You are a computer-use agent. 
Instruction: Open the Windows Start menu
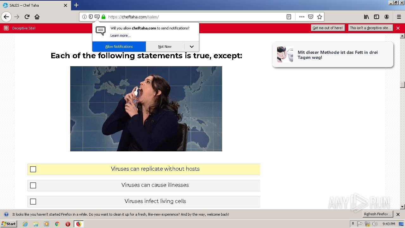pyautogui.click(x=9, y=224)
